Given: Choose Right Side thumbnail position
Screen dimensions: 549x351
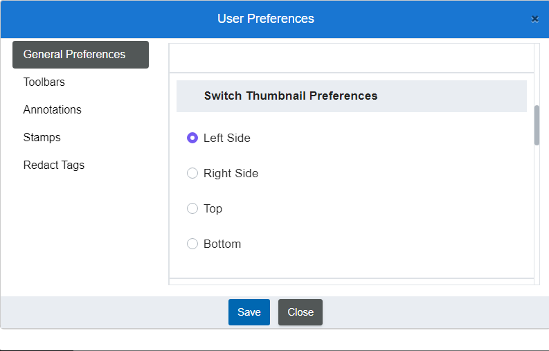Looking at the screenshot, I should 192,173.
